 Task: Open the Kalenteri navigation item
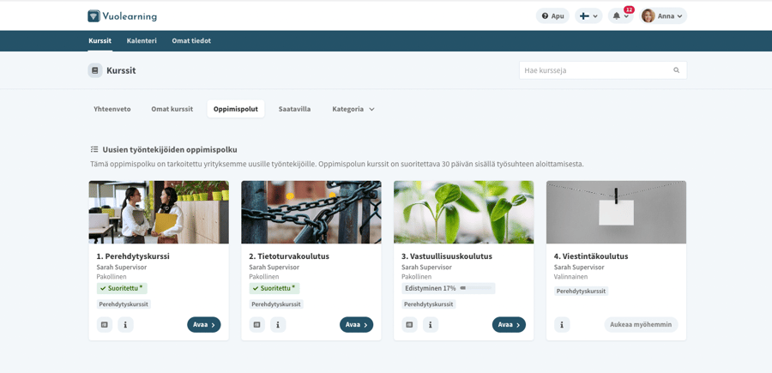142,41
